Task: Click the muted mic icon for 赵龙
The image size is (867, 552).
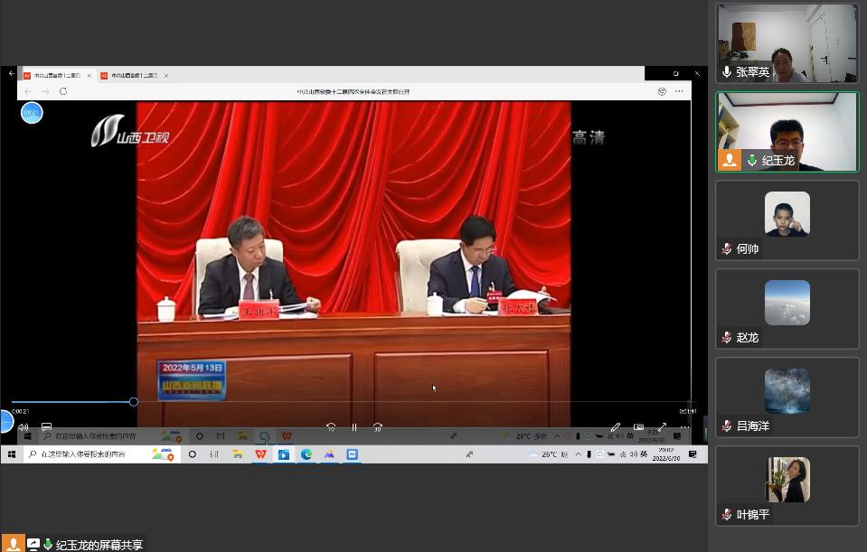Action: tap(726, 338)
